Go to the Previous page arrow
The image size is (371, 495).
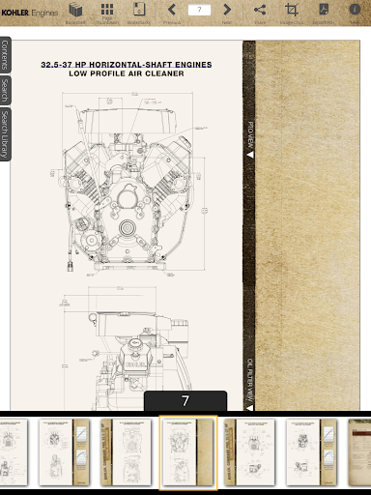(172, 10)
